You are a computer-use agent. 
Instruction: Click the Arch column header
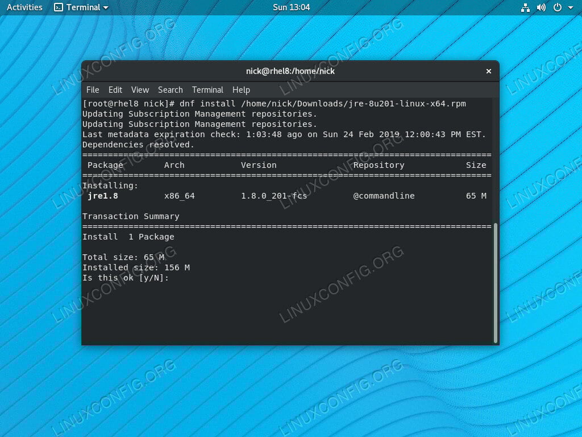point(174,165)
